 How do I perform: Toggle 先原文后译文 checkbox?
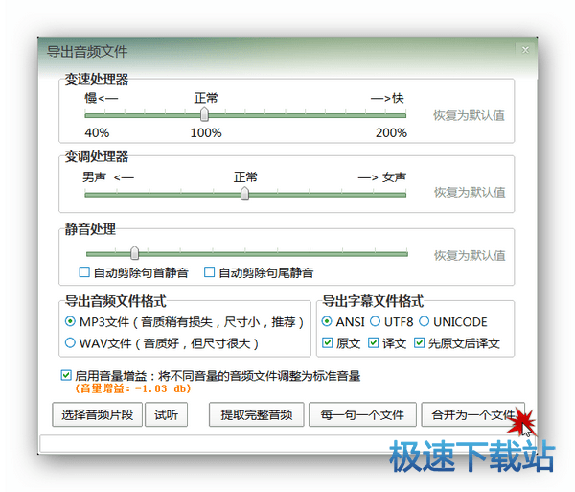(x=419, y=343)
